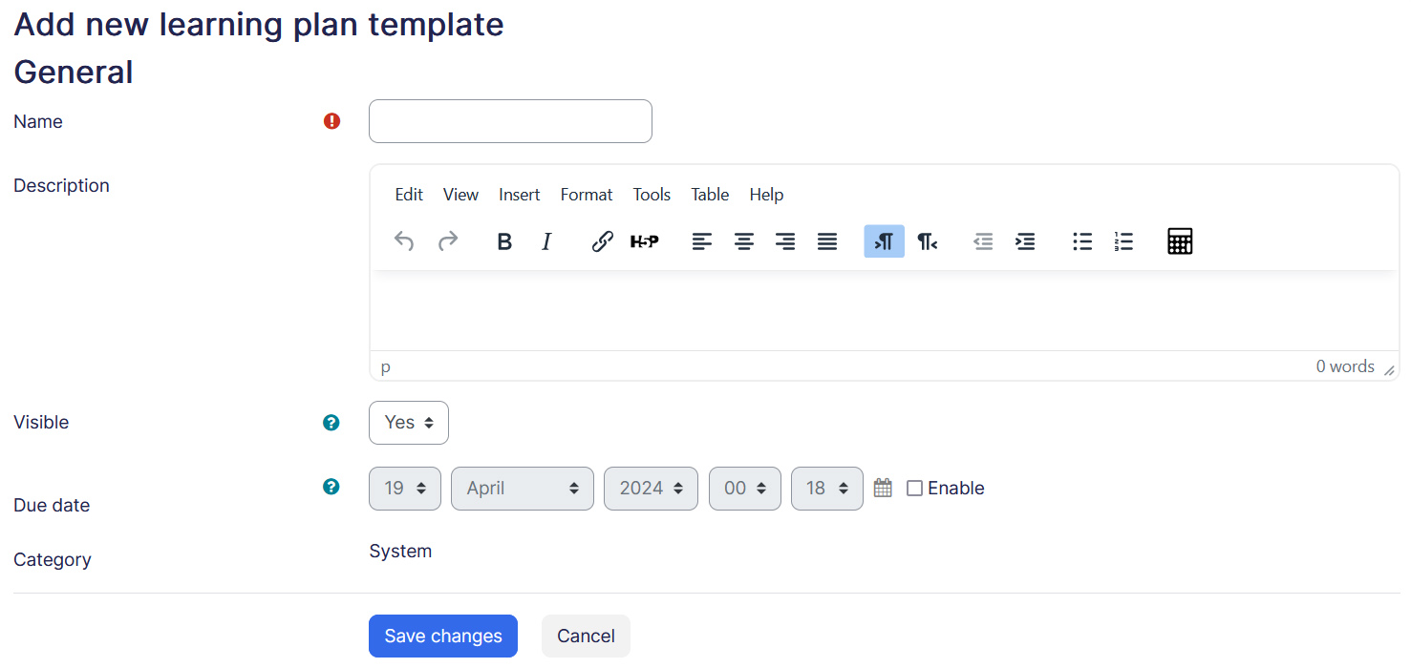1411x668 pixels.
Task: Click the insert link icon
Action: 602,242
